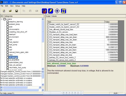Select the fuel_pump category
Viewport: 126px width, 96px height.
(x=13, y=45)
